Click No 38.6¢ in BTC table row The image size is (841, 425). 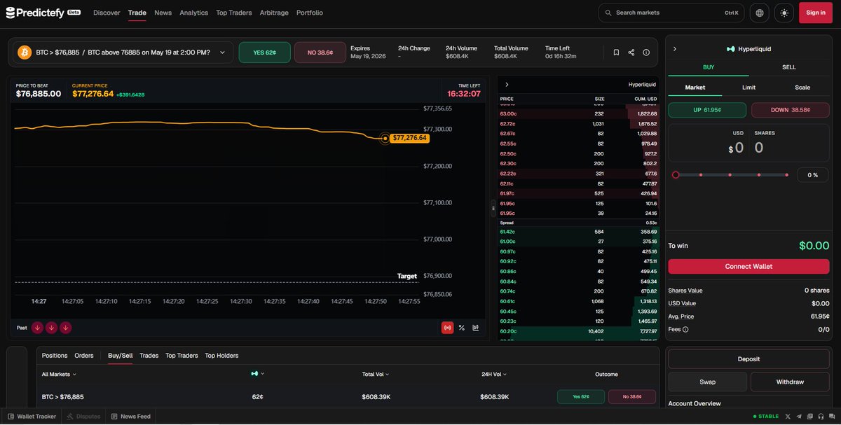(x=631, y=397)
